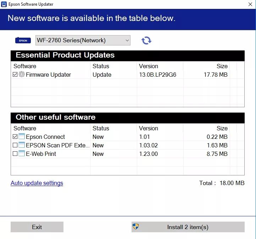Click the shield icon on Install button
The width and height of the screenshot is (256, 239).
(x=135, y=227)
